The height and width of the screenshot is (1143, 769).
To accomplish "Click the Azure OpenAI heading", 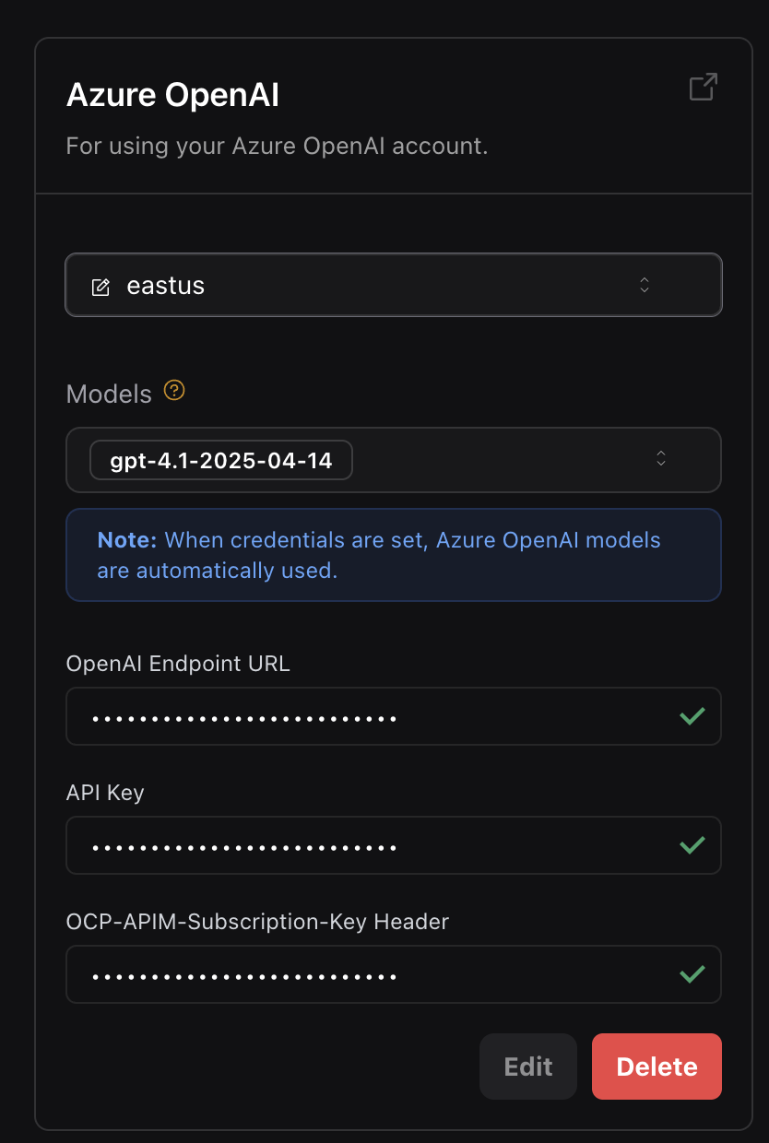I will (x=172, y=94).
